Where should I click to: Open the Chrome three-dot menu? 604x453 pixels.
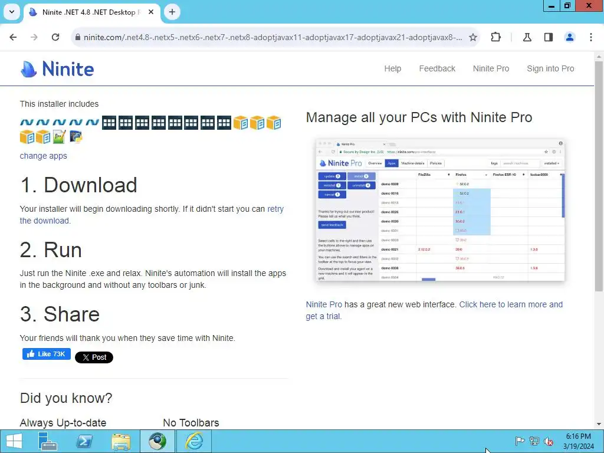click(x=591, y=37)
